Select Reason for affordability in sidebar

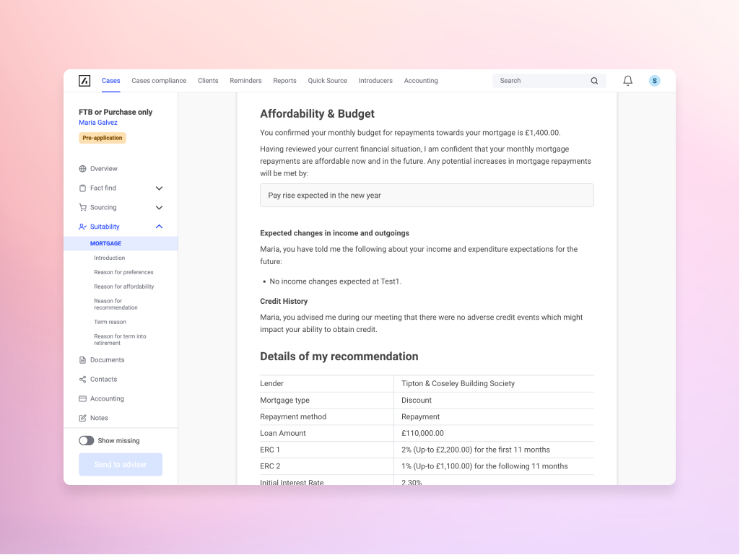[123, 287]
